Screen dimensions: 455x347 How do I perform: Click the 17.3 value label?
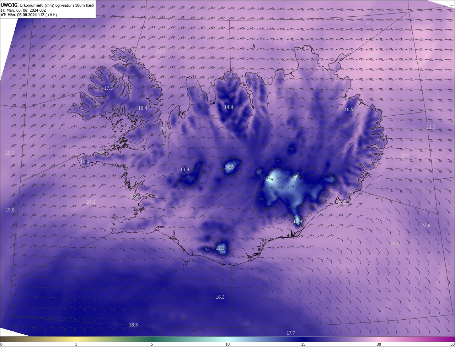(x=108, y=88)
